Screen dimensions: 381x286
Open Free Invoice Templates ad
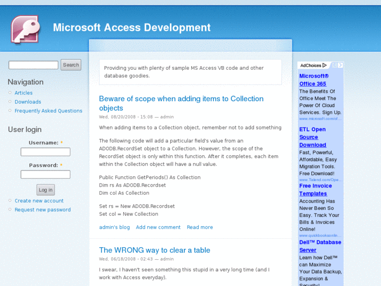click(x=315, y=189)
